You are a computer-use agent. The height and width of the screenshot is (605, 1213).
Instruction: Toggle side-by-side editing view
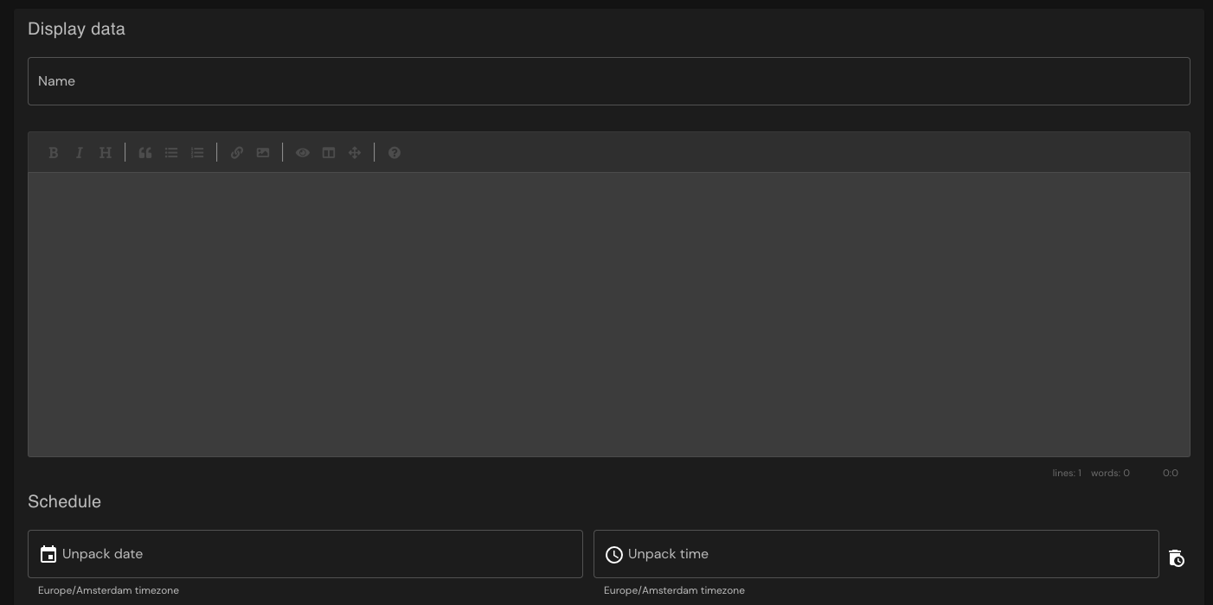328,152
